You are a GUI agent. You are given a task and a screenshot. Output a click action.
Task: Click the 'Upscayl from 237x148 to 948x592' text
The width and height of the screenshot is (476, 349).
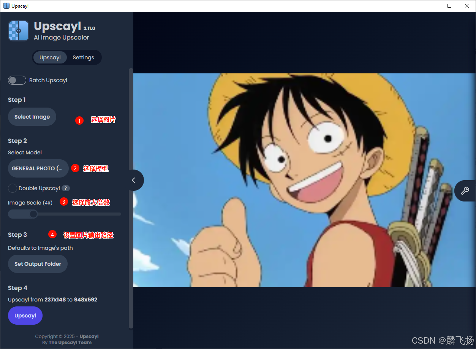pyautogui.click(x=52, y=300)
